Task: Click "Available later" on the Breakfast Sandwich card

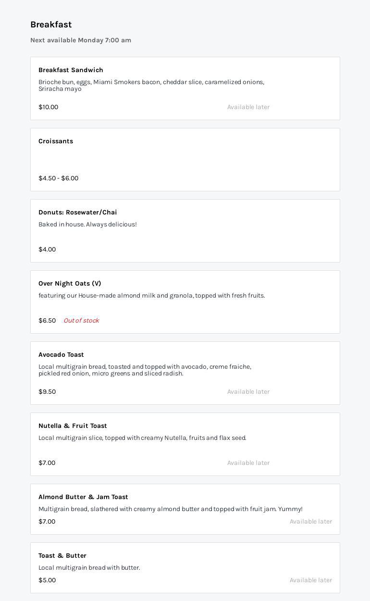Action: 248,107
